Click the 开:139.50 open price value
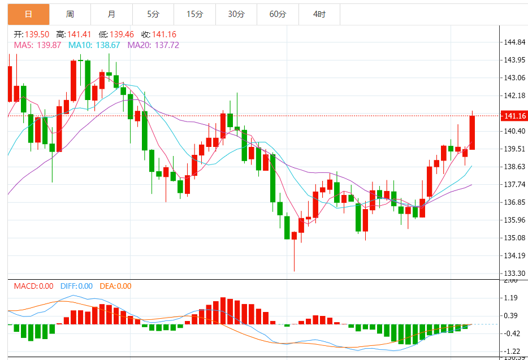Screen dimensions: 528x360 31,34
